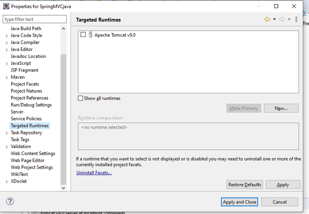The height and width of the screenshot is (214, 309).
Task: Enable Show all runtimes checkbox
Action: (81, 98)
